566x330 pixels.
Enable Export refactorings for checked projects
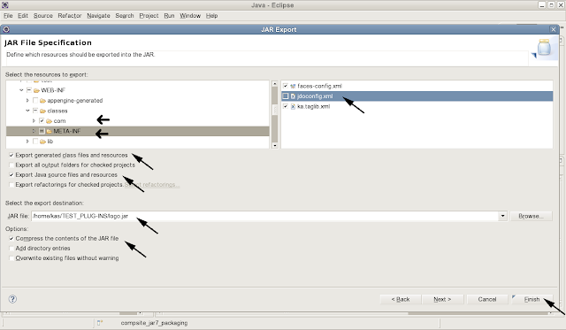click(x=11, y=185)
